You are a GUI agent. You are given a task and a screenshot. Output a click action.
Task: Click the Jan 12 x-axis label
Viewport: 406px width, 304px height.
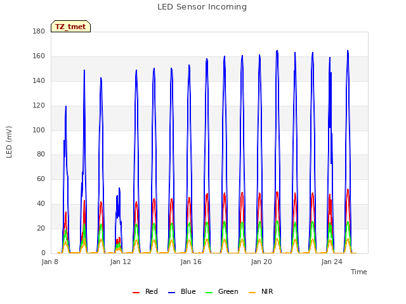pyautogui.click(x=121, y=262)
